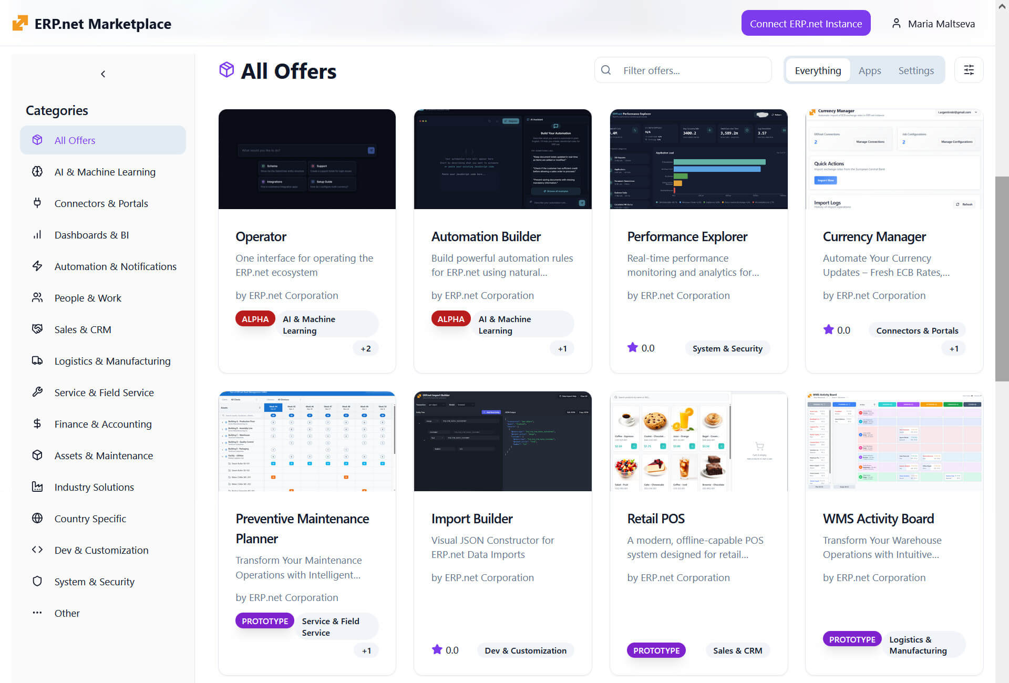This screenshot has height=683, width=1009.
Task: Expand +1 more categories on Currency Manager card
Action: click(954, 348)
